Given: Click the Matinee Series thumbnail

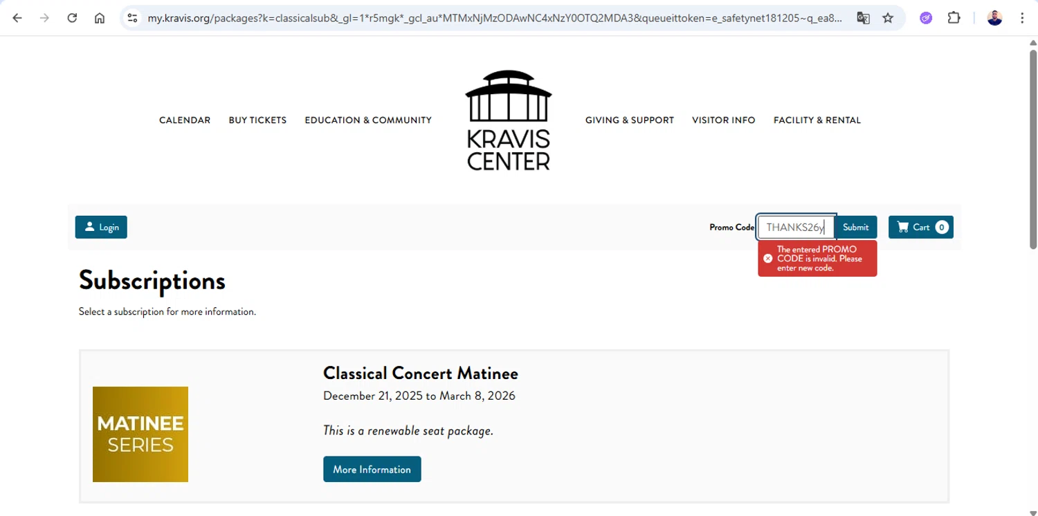Looking at the screenshot, I should pos(140,434).
